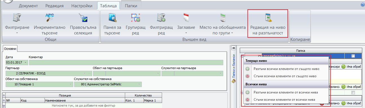Click the Позиция band header

pyautogui.click(x=65, y=95)
